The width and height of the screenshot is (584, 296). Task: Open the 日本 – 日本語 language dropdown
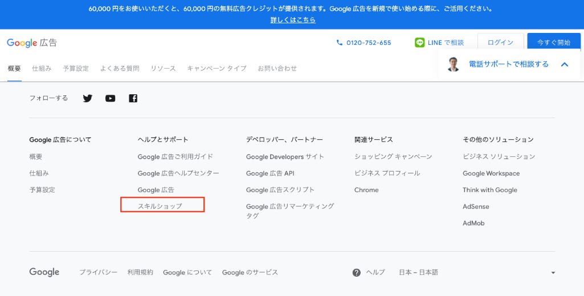477,273
